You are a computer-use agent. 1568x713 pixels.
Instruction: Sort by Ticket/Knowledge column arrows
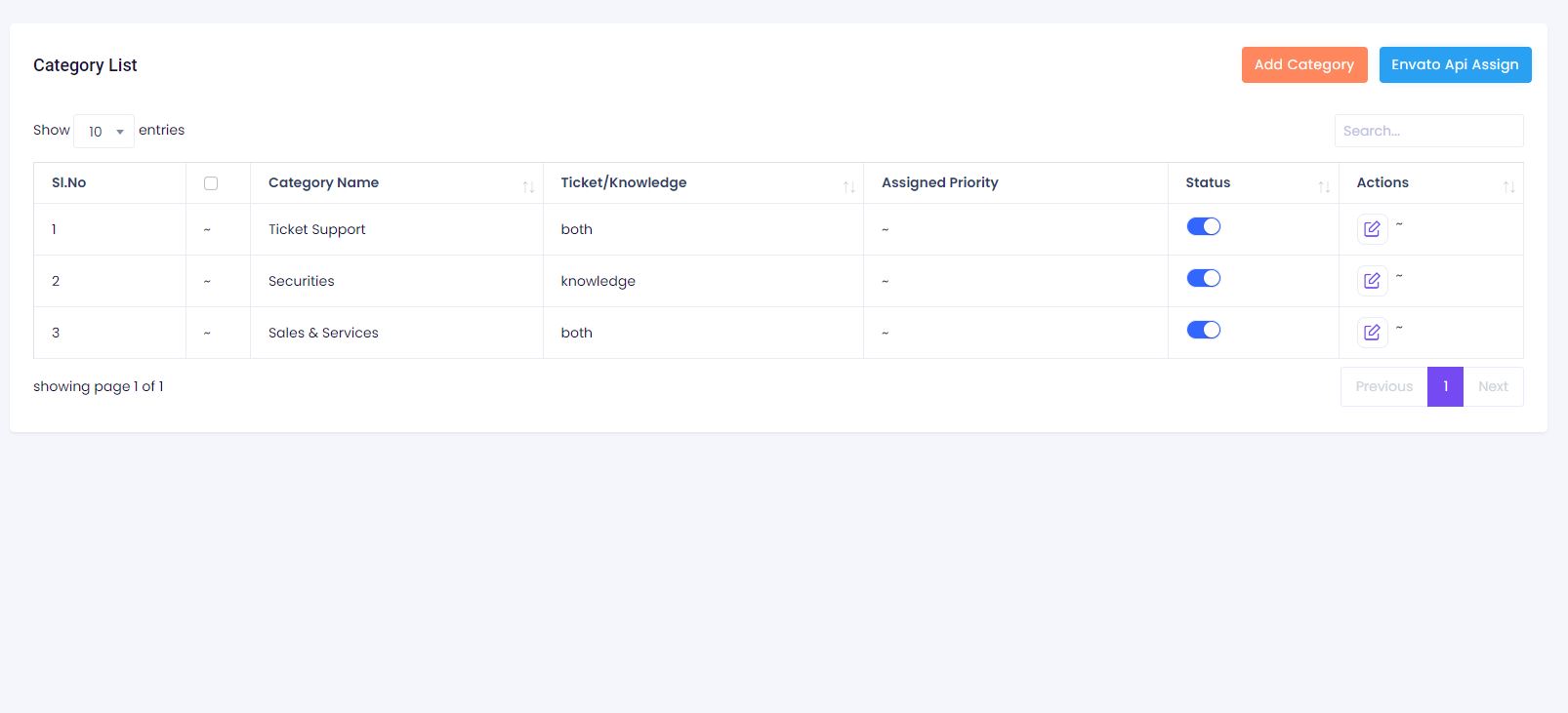(x=848, y=186)
